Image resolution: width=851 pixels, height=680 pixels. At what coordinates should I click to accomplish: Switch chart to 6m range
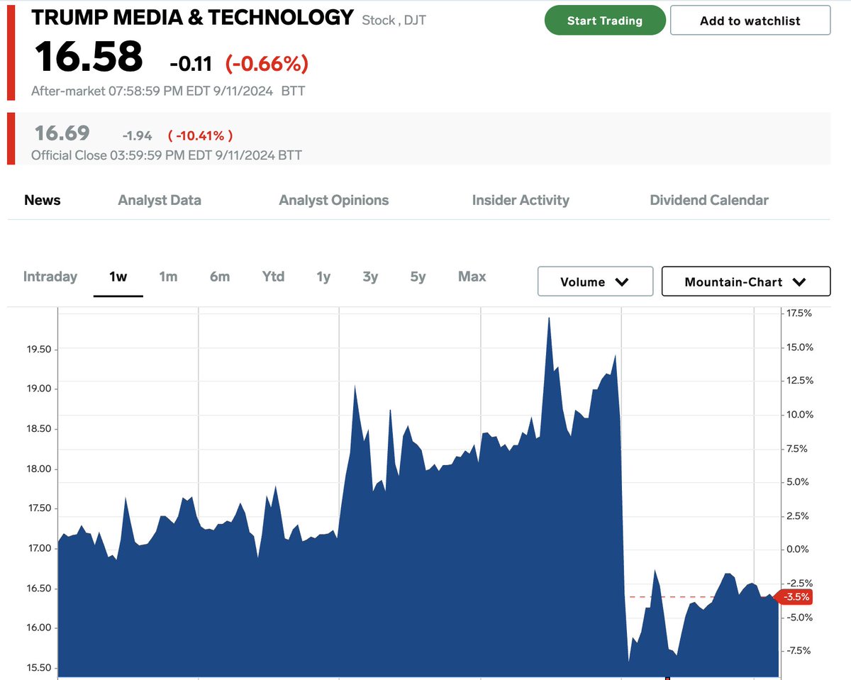(x=220, y=277)
